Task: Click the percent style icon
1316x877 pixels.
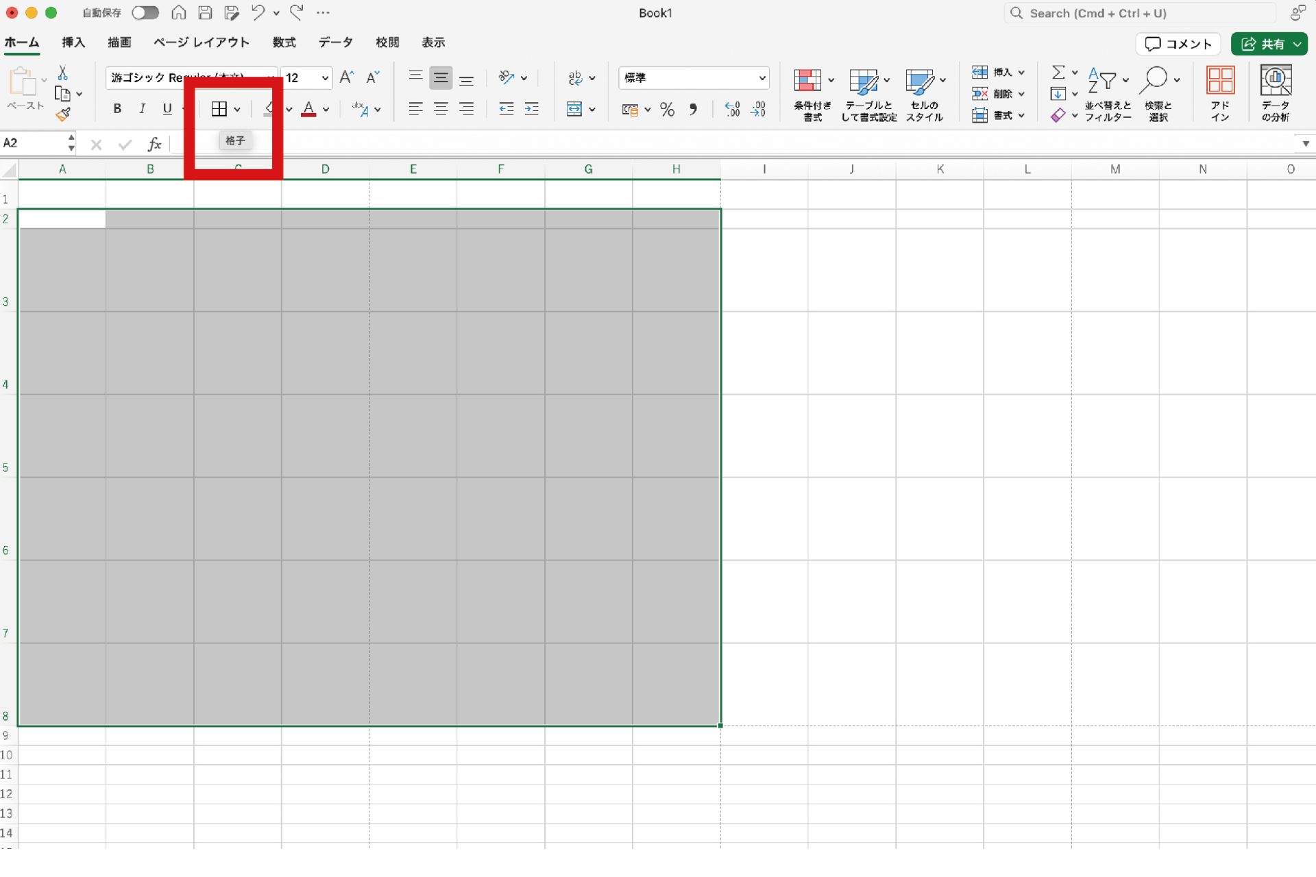Action: coord(667,110)
